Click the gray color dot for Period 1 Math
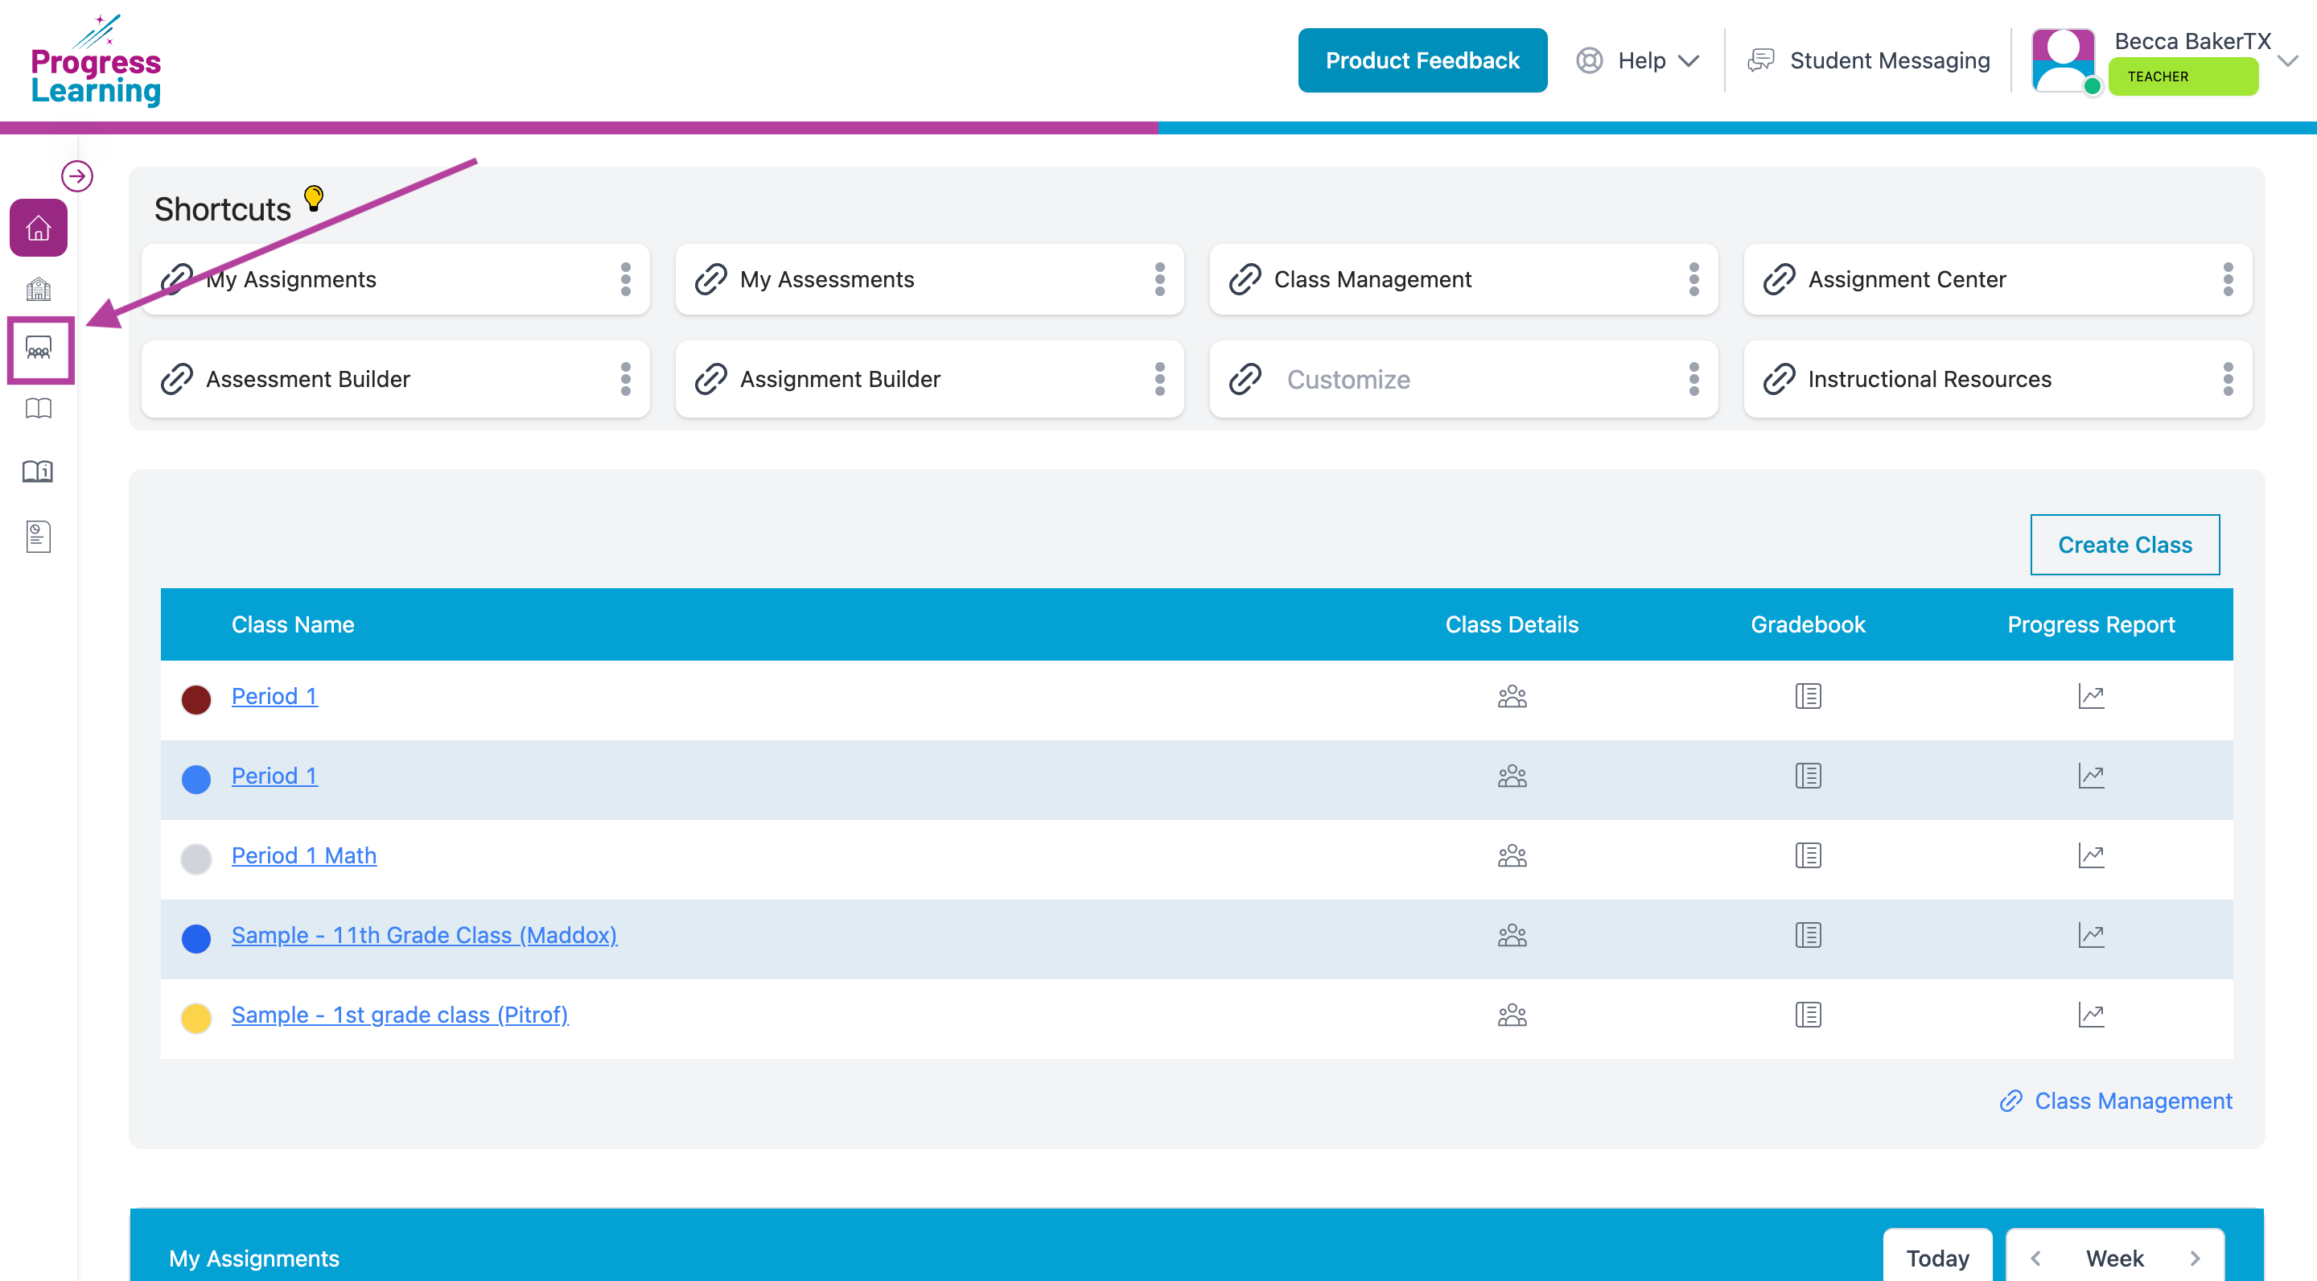 point(196,859)
